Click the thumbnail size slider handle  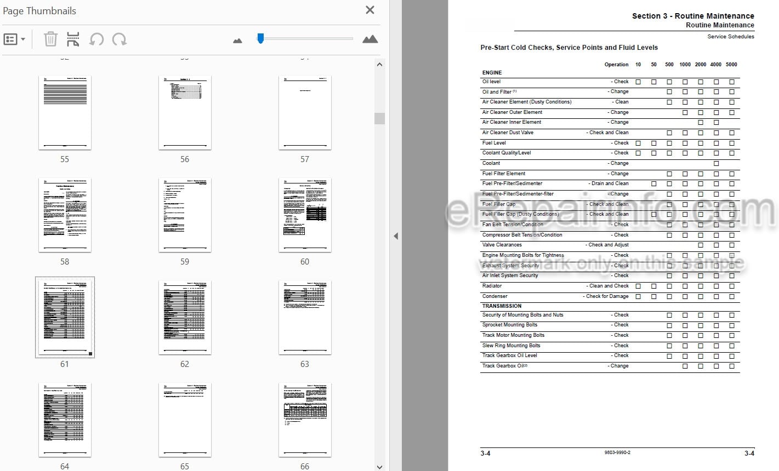click(260, 38)
